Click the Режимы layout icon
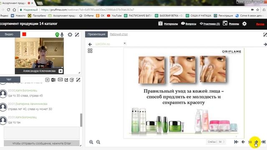The image size is (267, 150). click(225, 23)
